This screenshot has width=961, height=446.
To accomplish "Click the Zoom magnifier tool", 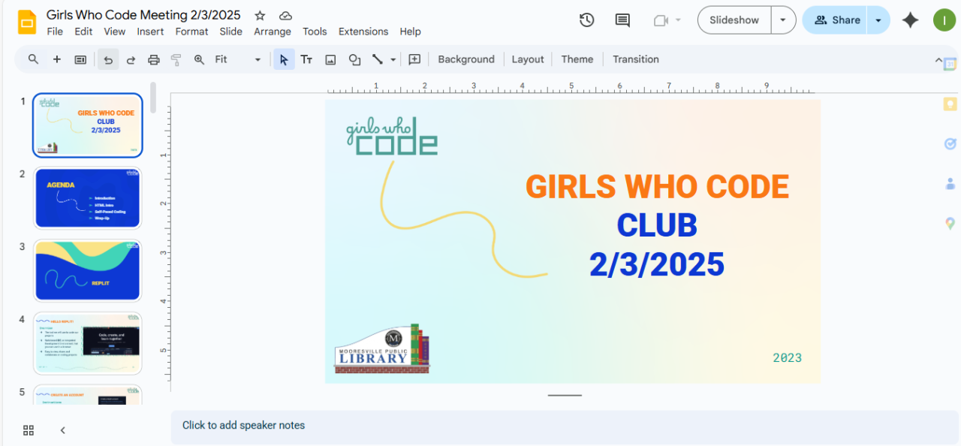I will pyautogui.click(x=199, y=59).
